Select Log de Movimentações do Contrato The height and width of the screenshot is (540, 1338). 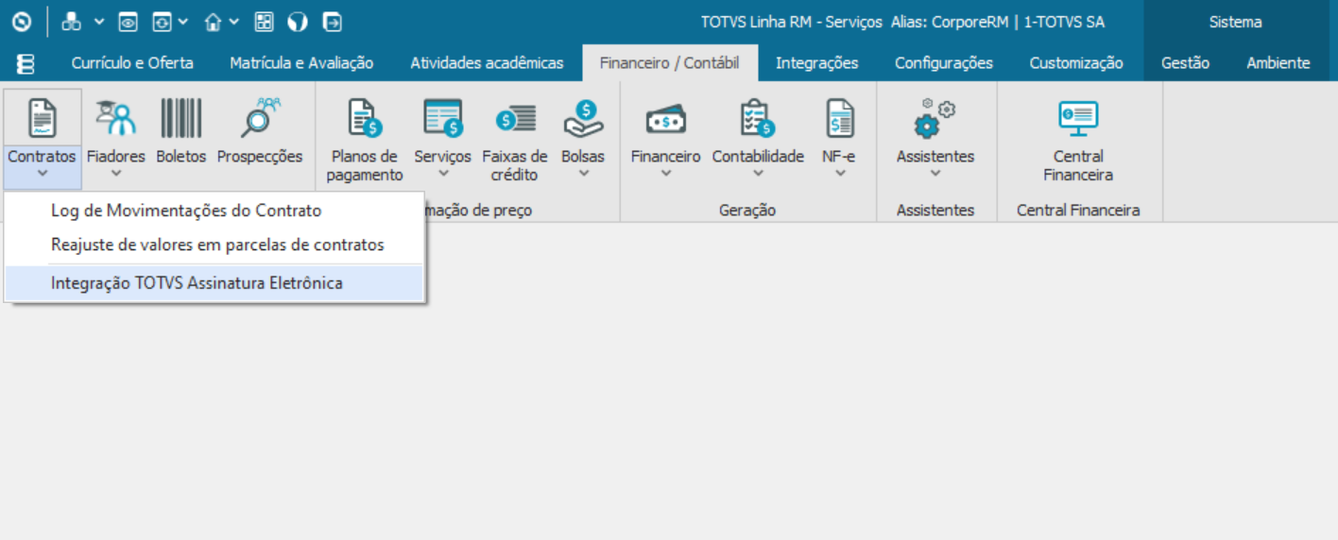tap(214, 211)
